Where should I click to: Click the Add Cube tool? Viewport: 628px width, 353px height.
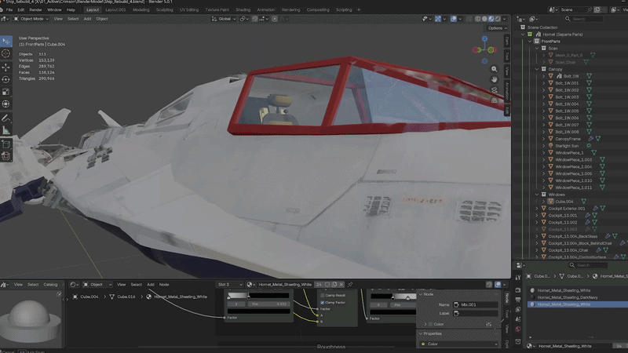[x=6, y=144]
